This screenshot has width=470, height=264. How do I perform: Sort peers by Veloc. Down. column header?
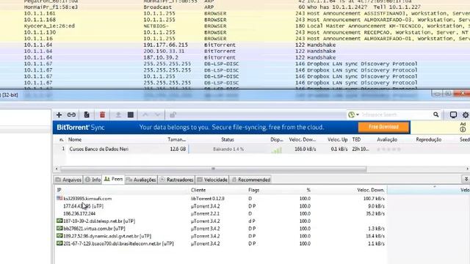pos(371,190)
